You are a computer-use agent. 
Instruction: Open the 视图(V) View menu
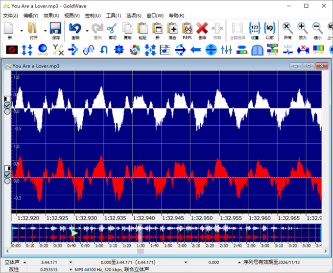(72, 16)
